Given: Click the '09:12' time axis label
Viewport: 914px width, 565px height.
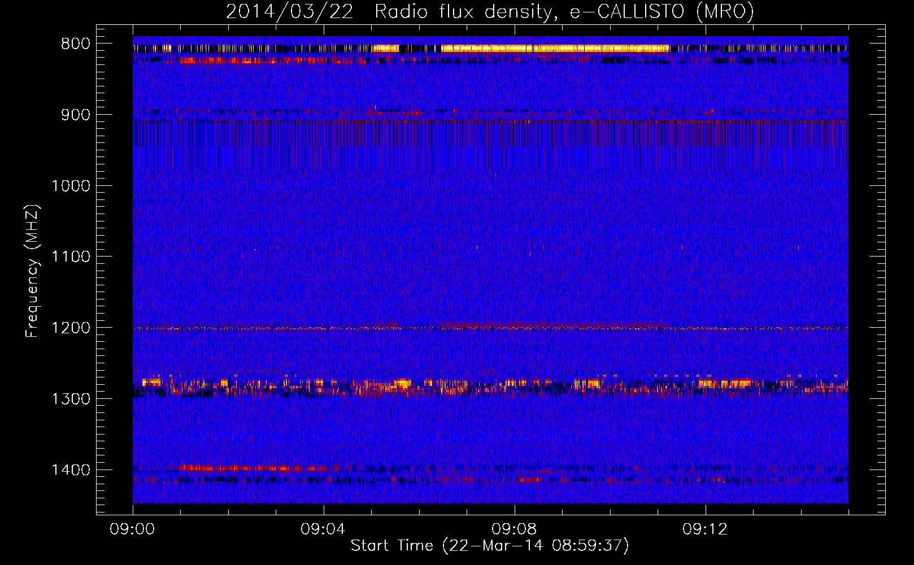Looking at the screenshot, I should point(705,529).
